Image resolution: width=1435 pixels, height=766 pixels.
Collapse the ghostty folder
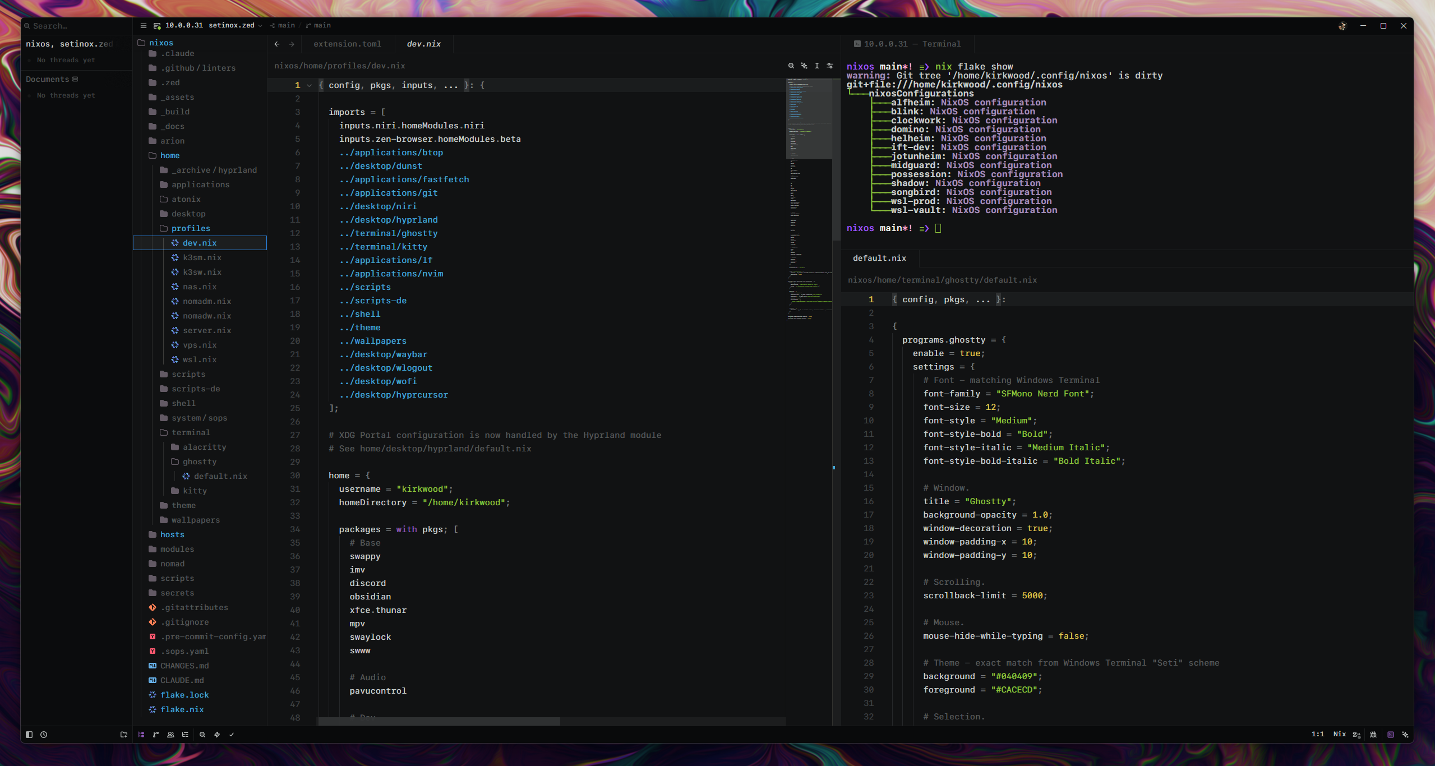199,462
